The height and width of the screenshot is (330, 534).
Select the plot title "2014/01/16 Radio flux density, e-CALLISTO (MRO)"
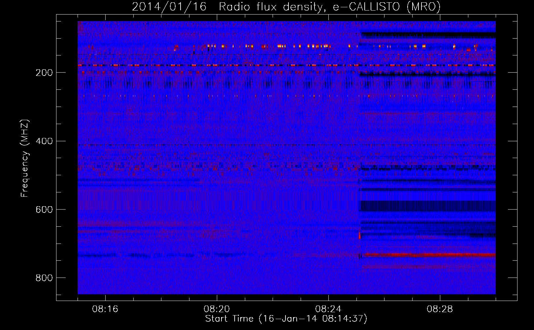pos(286,7)
